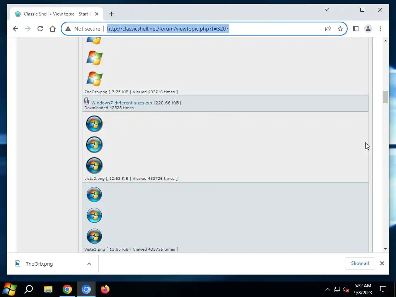Open File Explorer from the taskbar
Viewport: 396px width, 297px height.
point(48,289)
